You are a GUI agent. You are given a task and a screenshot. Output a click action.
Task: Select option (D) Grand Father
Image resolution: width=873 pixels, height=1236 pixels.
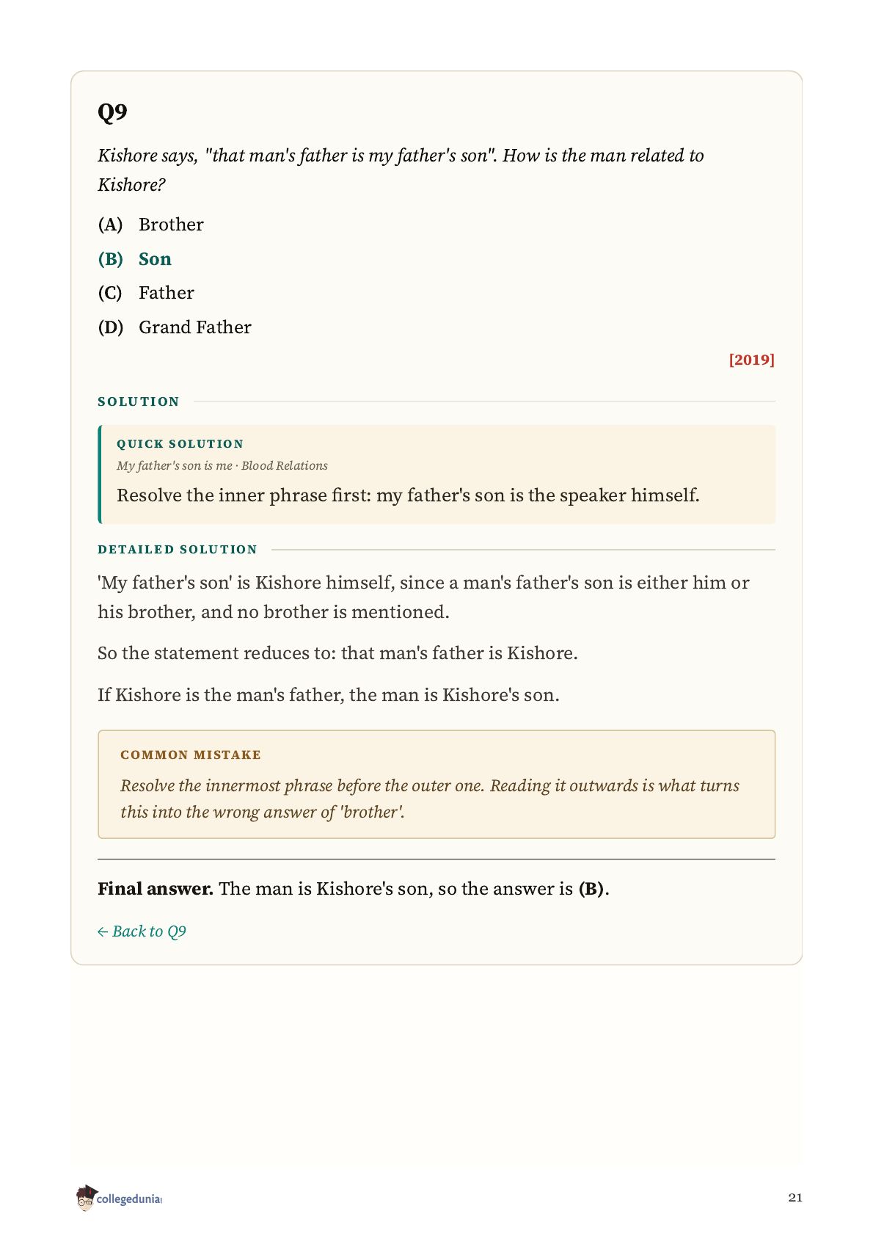click(175, 327)
